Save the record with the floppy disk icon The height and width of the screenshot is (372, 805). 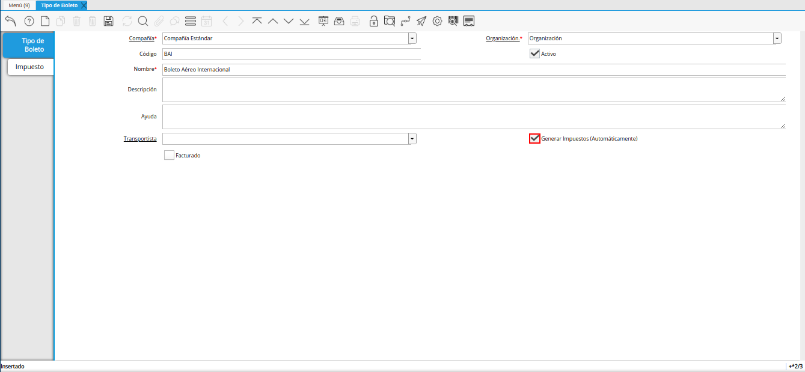pos(108,22)
